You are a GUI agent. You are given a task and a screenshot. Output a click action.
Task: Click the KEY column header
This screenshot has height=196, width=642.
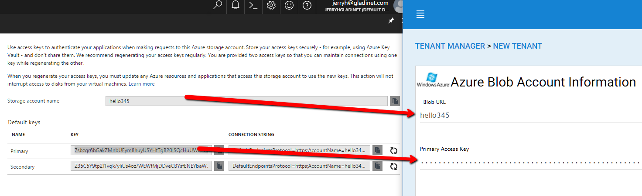click(x=75, y=135)
